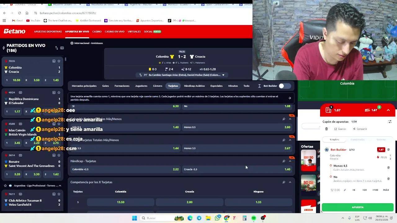
Task: Open WhatsApp from the taskbar
Action: pyautogui.click(x=217, y=218)
